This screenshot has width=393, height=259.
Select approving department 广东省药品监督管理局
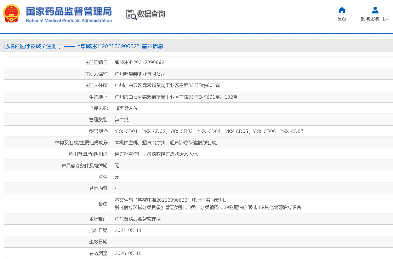(138, 219)
